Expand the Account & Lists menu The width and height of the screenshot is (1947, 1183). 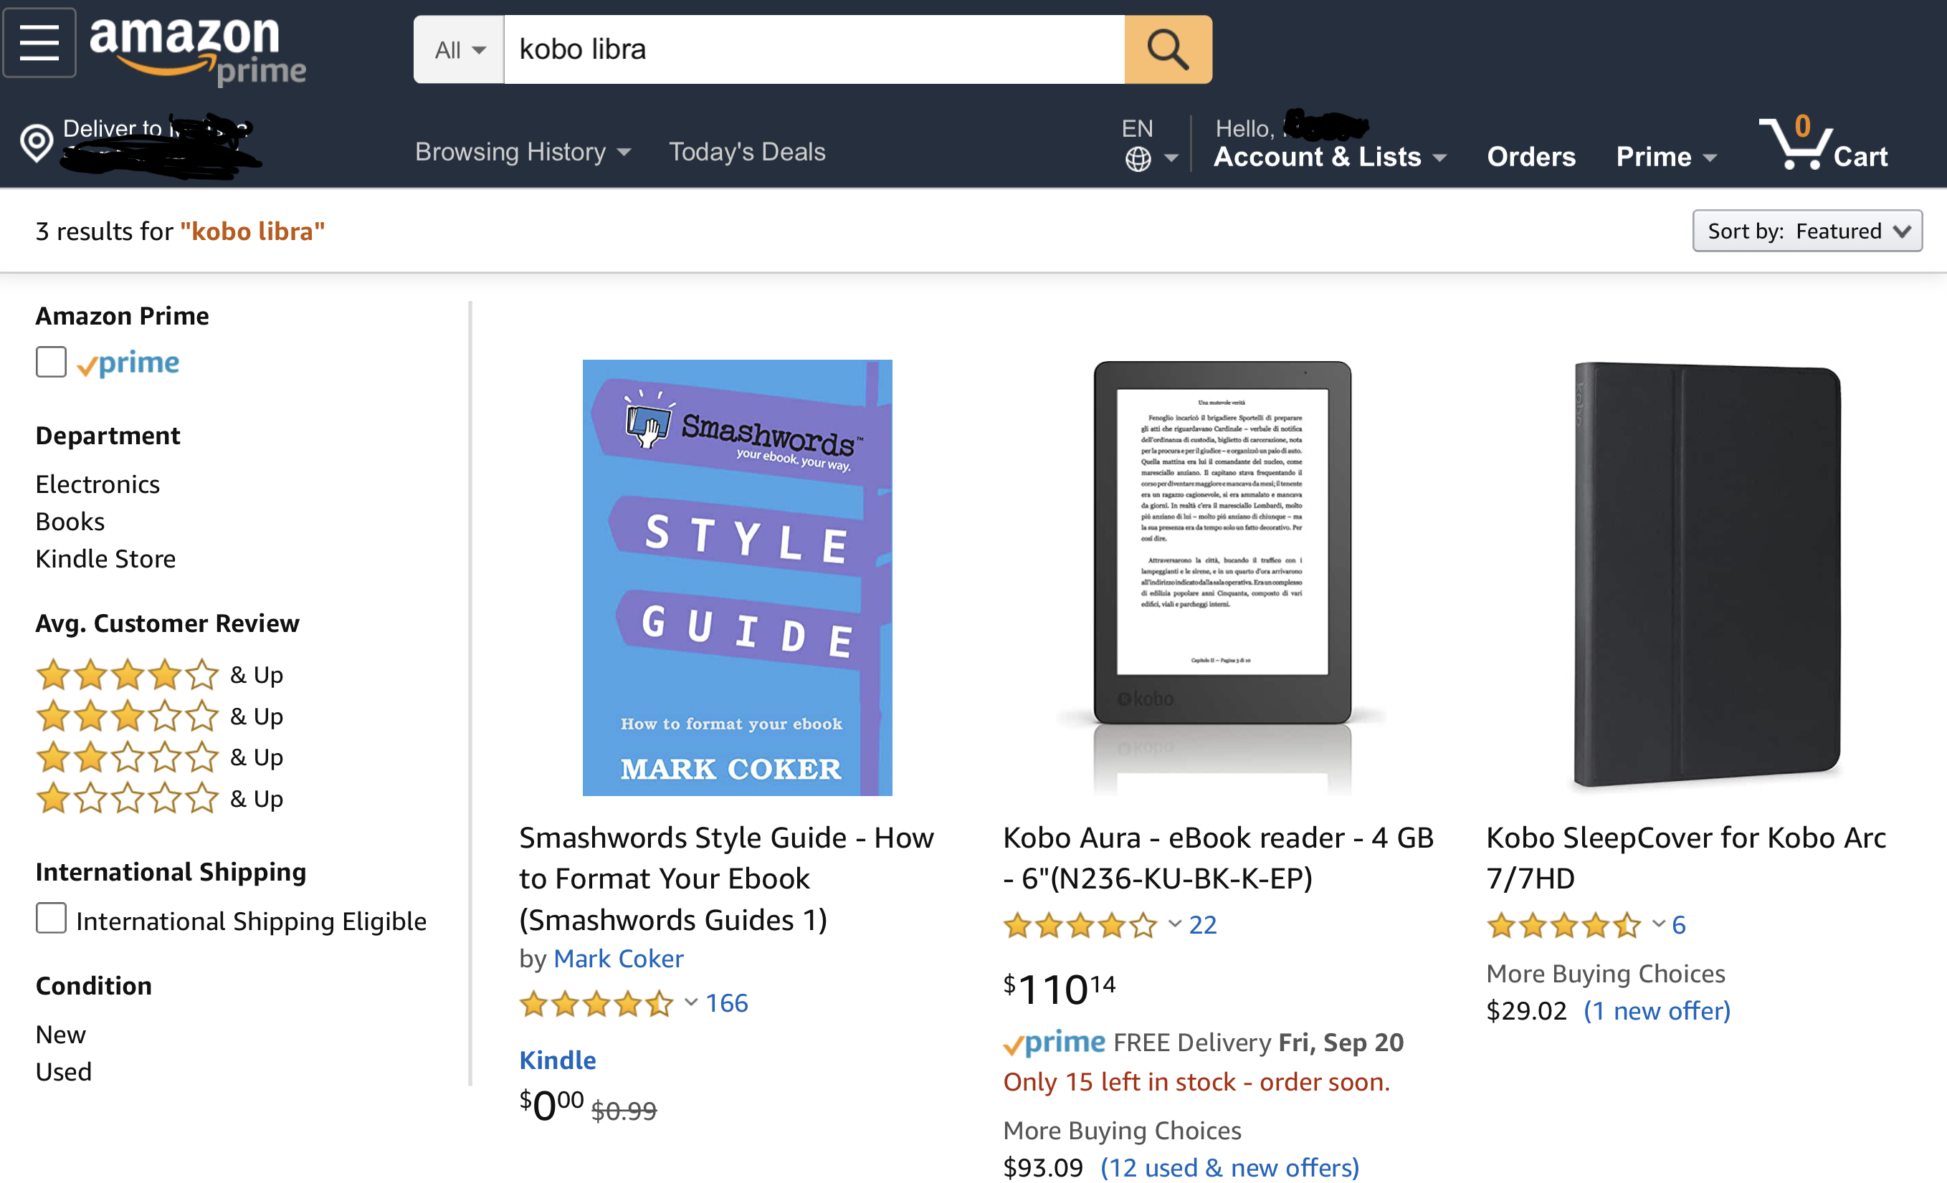(1330, 156)
